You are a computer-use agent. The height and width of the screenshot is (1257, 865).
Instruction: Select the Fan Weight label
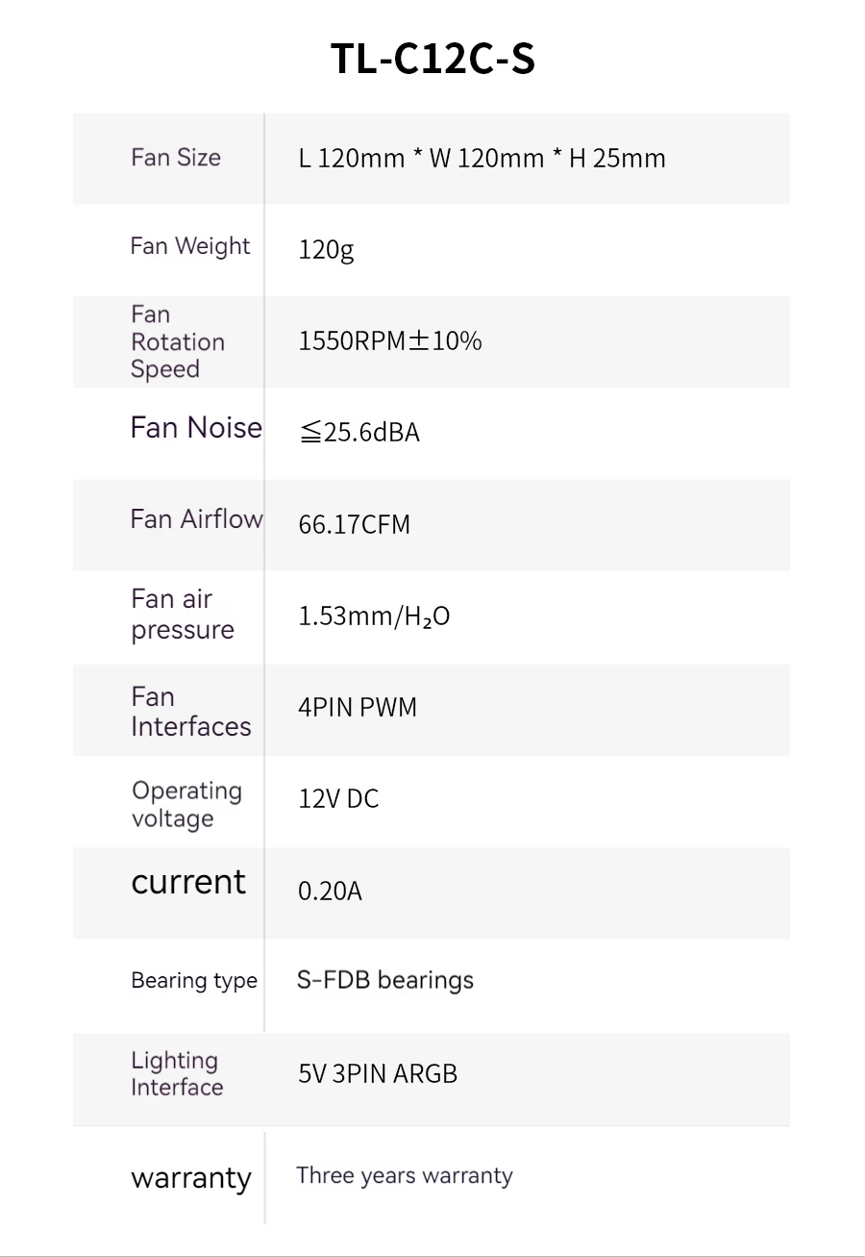point(190,246)
